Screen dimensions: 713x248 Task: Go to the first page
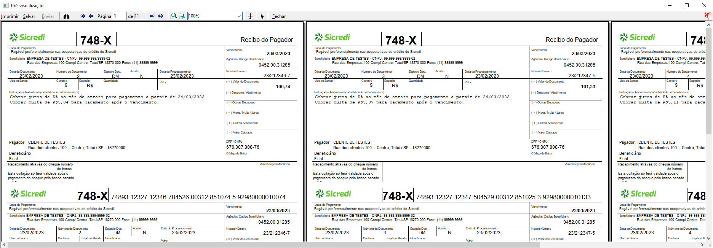click(x=83, y=16)
